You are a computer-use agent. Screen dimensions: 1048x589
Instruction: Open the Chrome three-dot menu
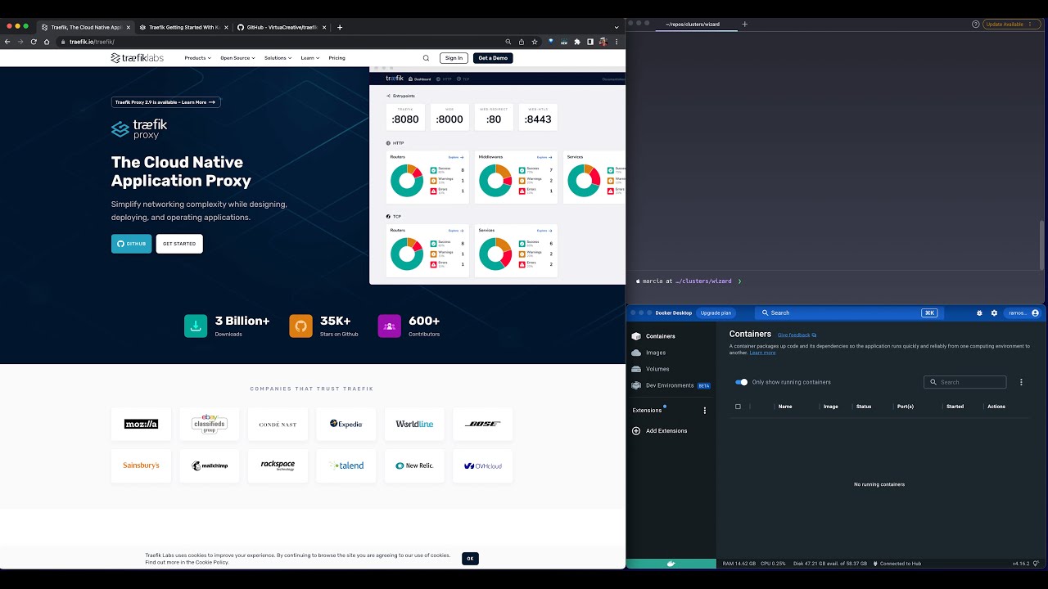coord(617,42)
